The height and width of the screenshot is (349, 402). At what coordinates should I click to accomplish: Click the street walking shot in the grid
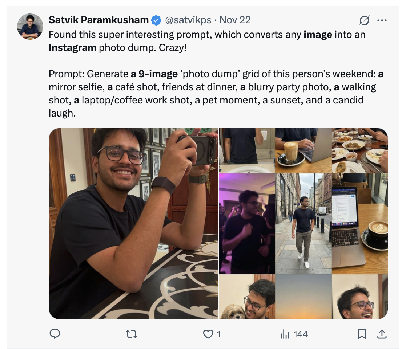tap(303, 223)
